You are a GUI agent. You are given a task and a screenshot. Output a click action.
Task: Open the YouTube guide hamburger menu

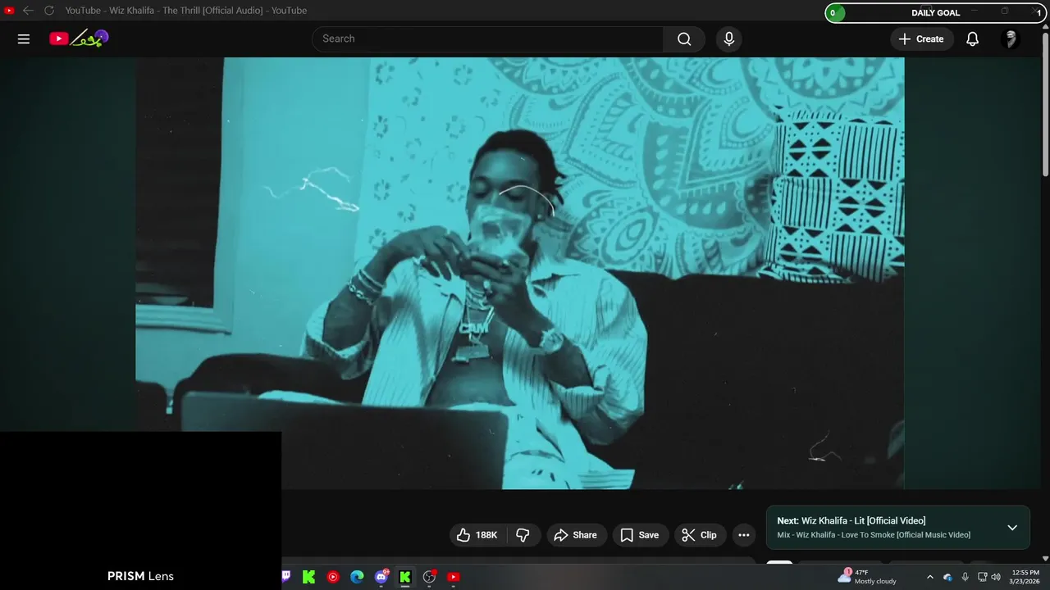pos(24,39)
